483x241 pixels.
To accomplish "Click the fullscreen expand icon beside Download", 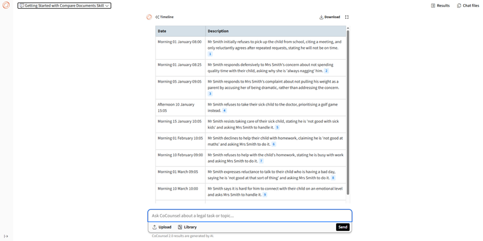I will point(347,17).
